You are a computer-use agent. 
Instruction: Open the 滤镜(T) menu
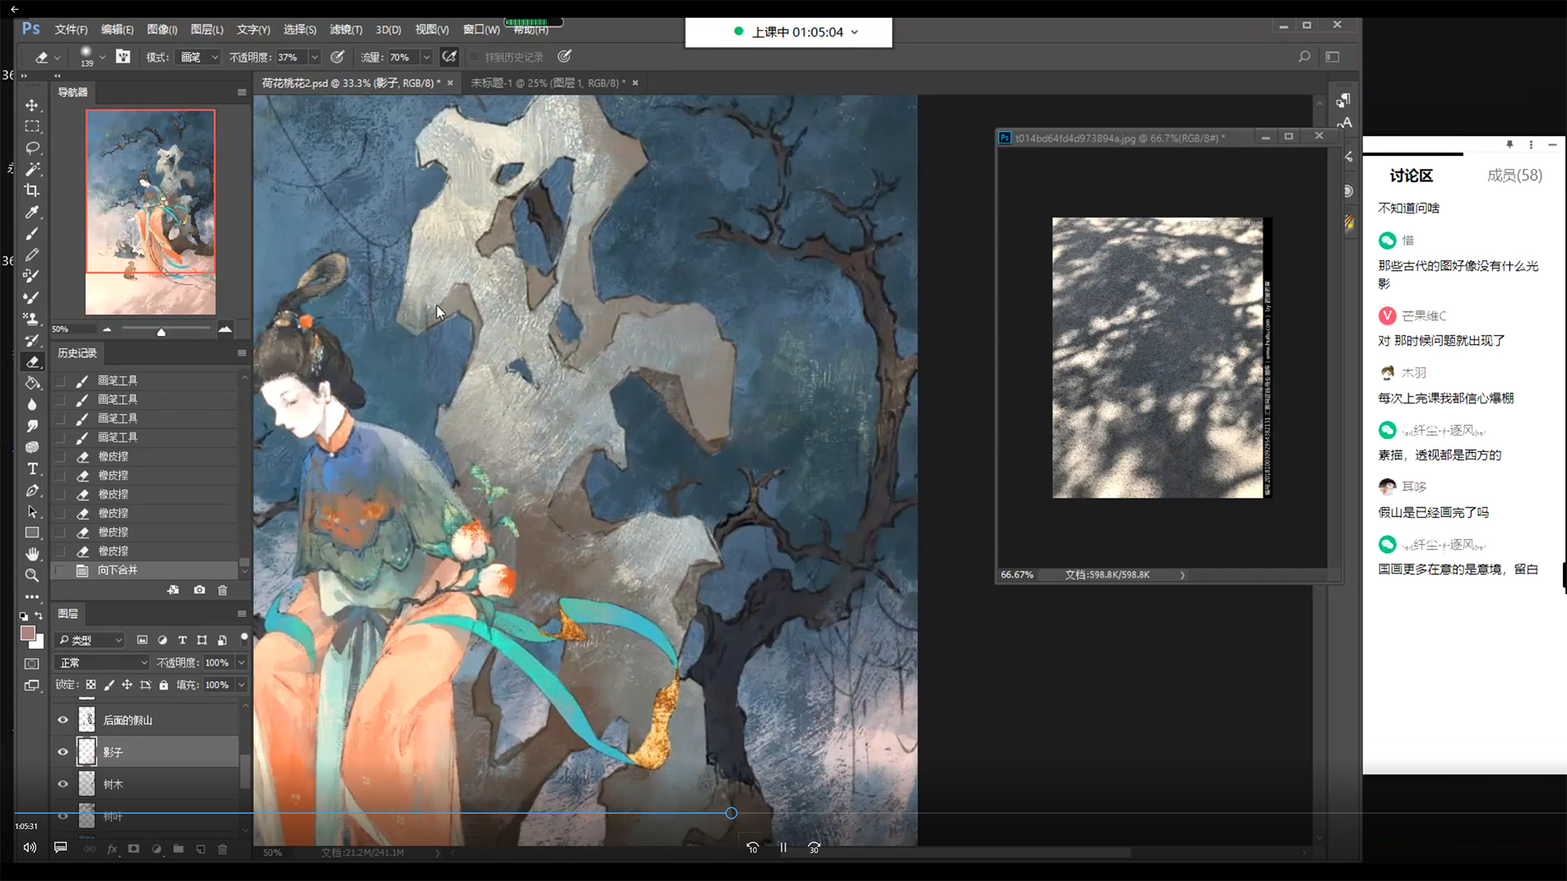346,29
